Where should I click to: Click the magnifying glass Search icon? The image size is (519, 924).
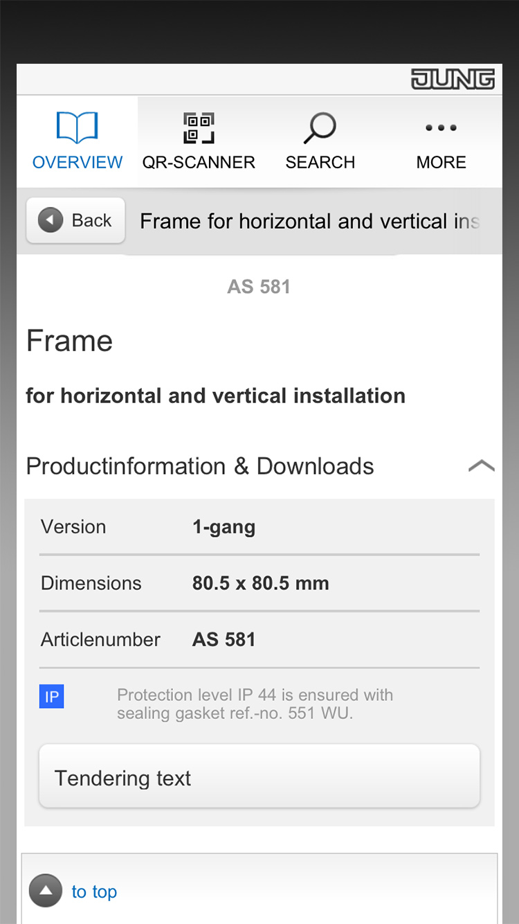(320, 128)
